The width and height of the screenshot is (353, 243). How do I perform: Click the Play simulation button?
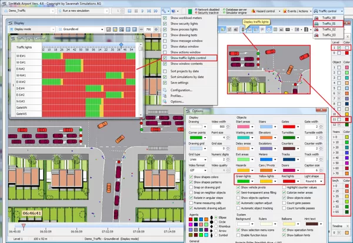(142, 11)
